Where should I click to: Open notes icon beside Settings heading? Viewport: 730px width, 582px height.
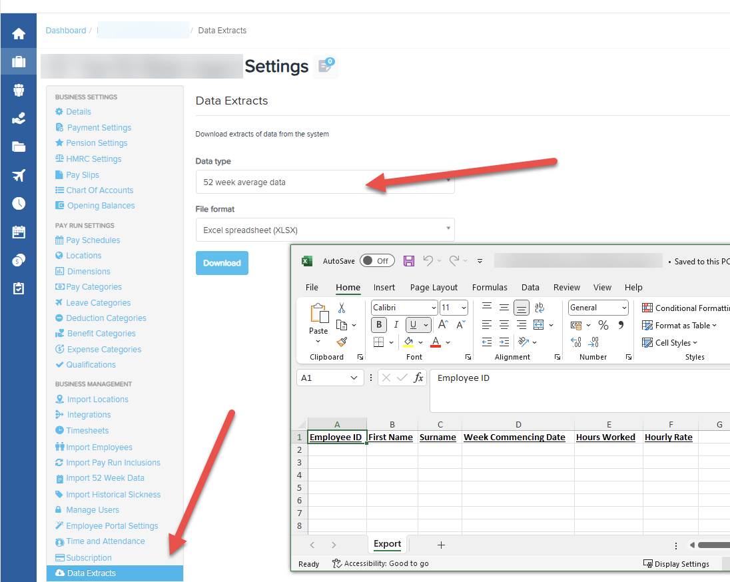[326, 66]
